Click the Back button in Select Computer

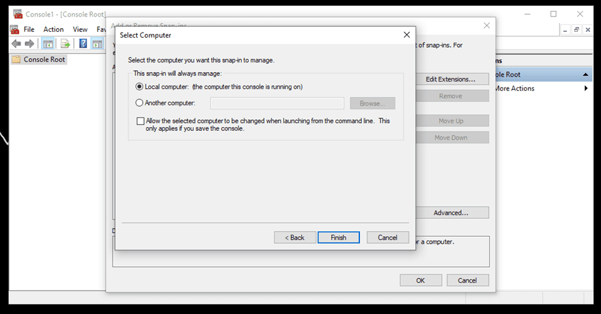pos(295,237)
